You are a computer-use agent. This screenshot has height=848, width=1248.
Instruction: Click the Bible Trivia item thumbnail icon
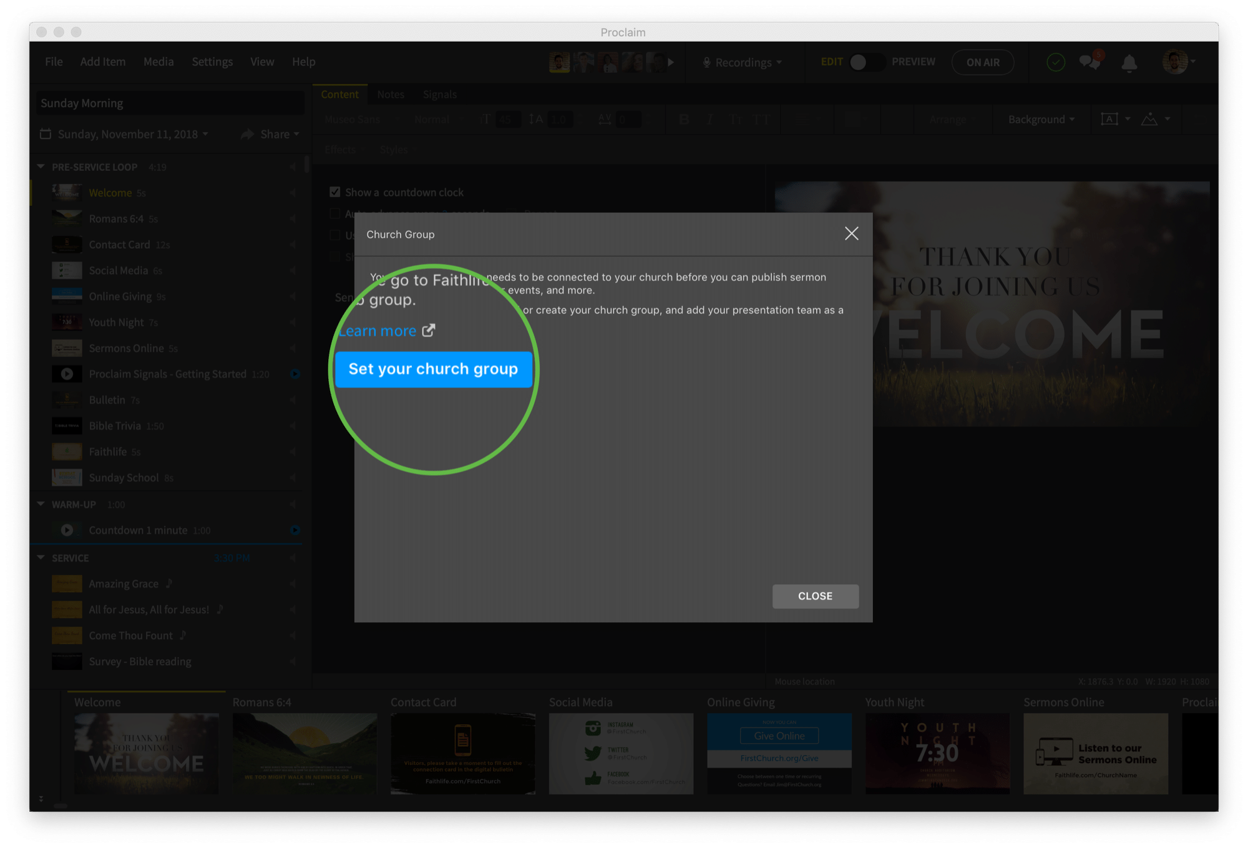67,426
